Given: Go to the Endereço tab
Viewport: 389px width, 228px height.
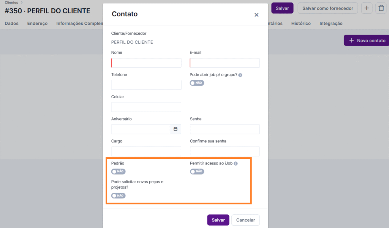Looking at the screenshot, I should click(37, 24).
